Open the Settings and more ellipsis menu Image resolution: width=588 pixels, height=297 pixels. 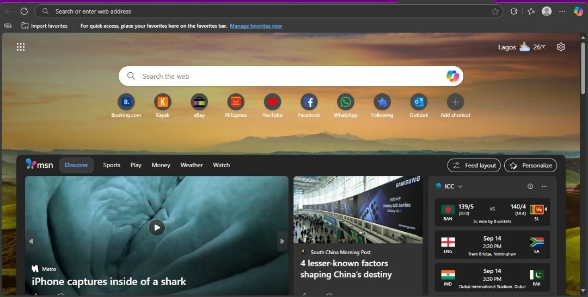pyautogui.click(x=562, y=11)
